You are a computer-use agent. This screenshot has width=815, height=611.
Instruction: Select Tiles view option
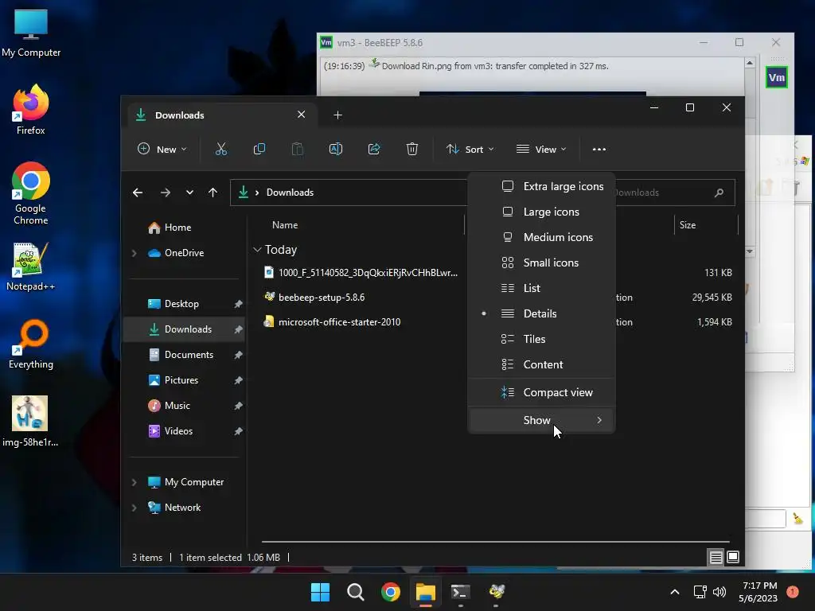point(542,339)
